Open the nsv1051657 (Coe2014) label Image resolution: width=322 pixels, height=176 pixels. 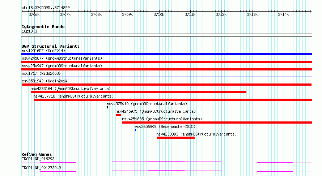point(43,51)
